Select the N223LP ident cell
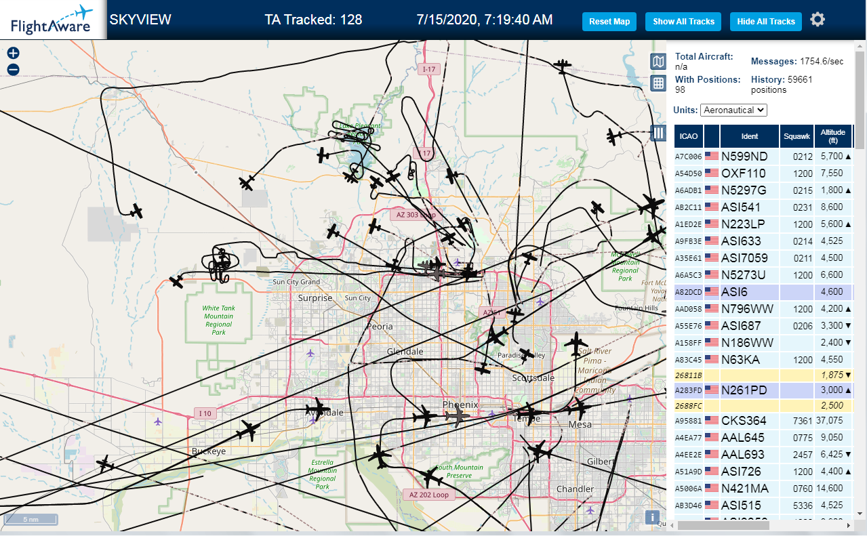 click(x=750, y=224)
